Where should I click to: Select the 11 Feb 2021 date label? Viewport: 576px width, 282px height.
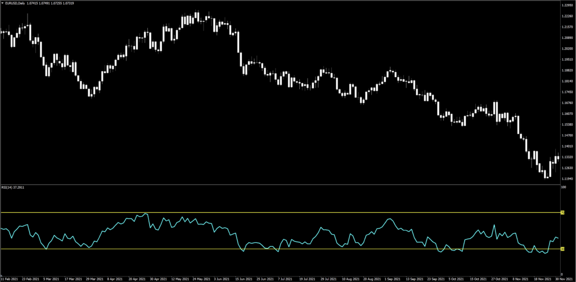tap(10, 279)
